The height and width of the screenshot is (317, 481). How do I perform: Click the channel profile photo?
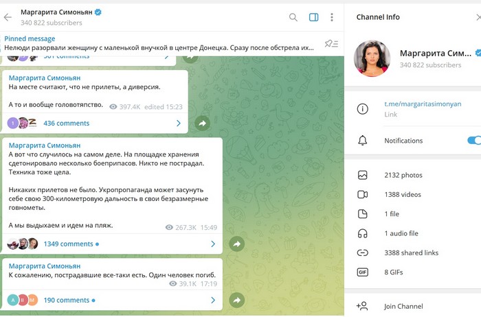(x=372, y=58)
